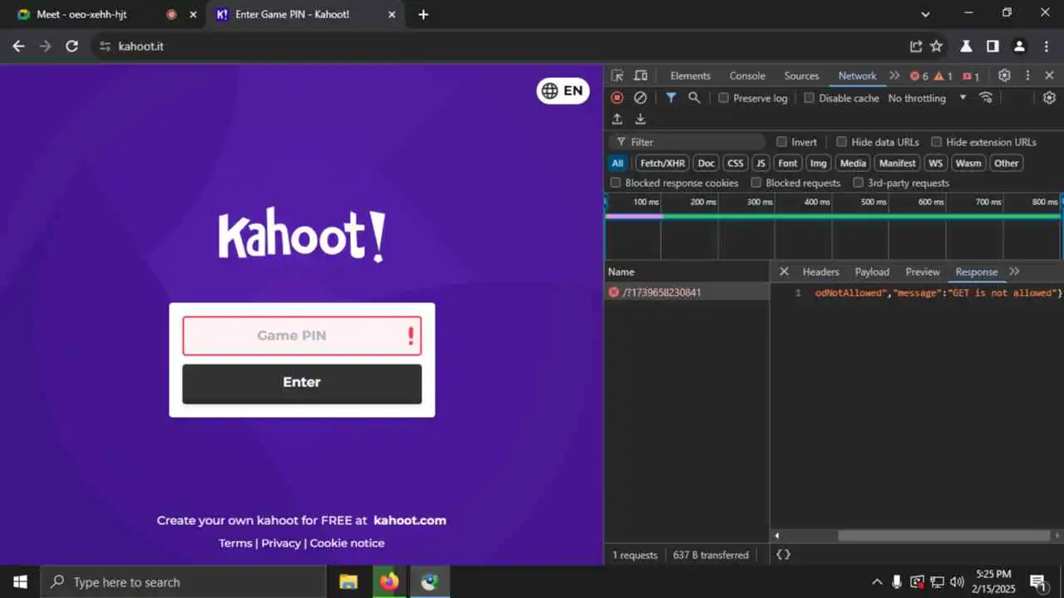Enable Disable cache checkbox
The height and width of the screenshot is (598, 1064).
[x=809, y=98]
